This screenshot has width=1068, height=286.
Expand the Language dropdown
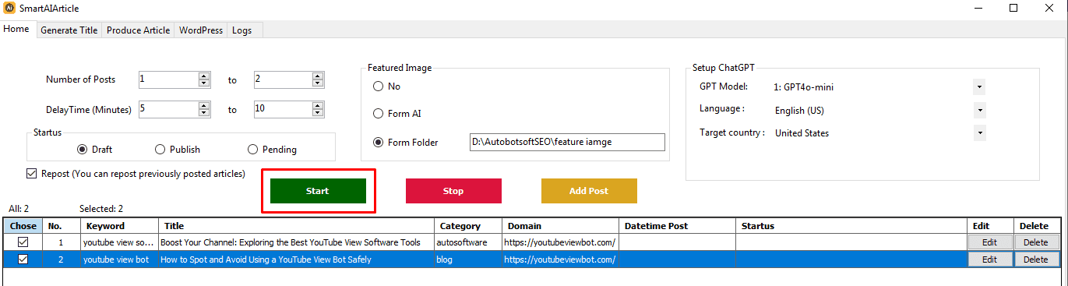[980, 110]
